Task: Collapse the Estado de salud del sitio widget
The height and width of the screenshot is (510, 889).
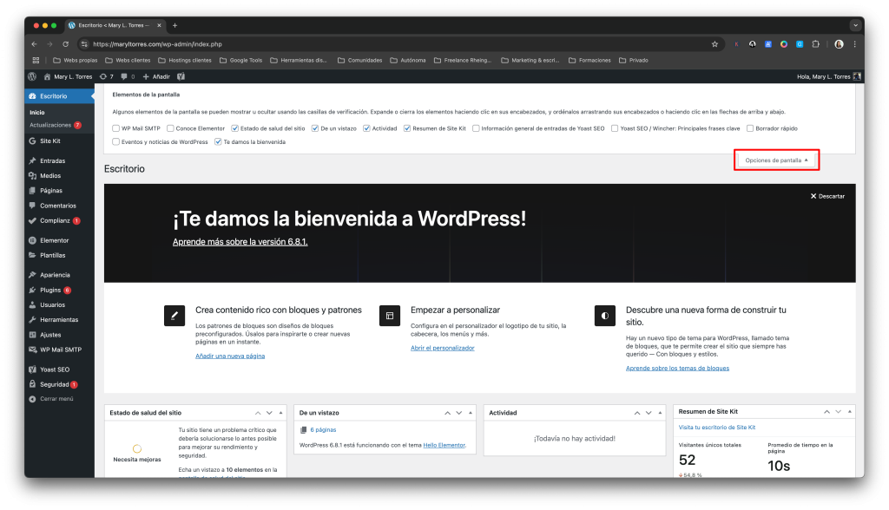Action: [280, 412]
